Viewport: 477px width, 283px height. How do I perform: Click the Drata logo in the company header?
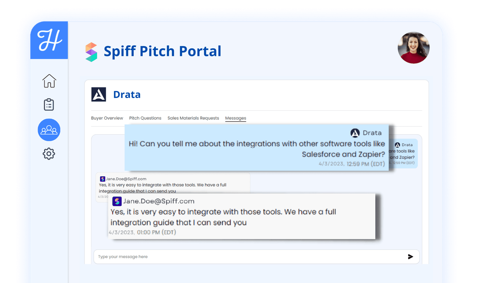pyautogui.click(x=99, y=94)
